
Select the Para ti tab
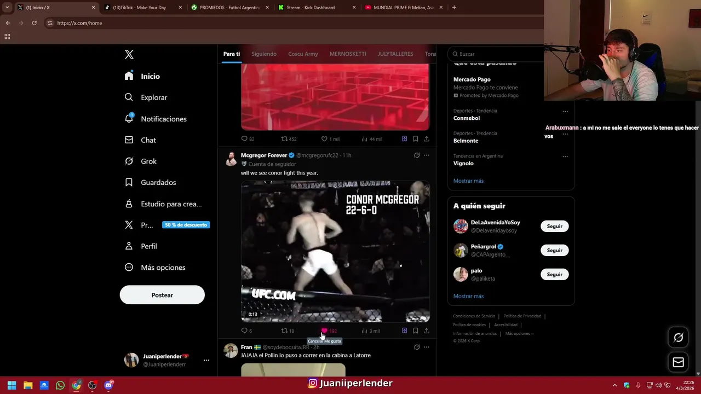(x=232, y=54)
